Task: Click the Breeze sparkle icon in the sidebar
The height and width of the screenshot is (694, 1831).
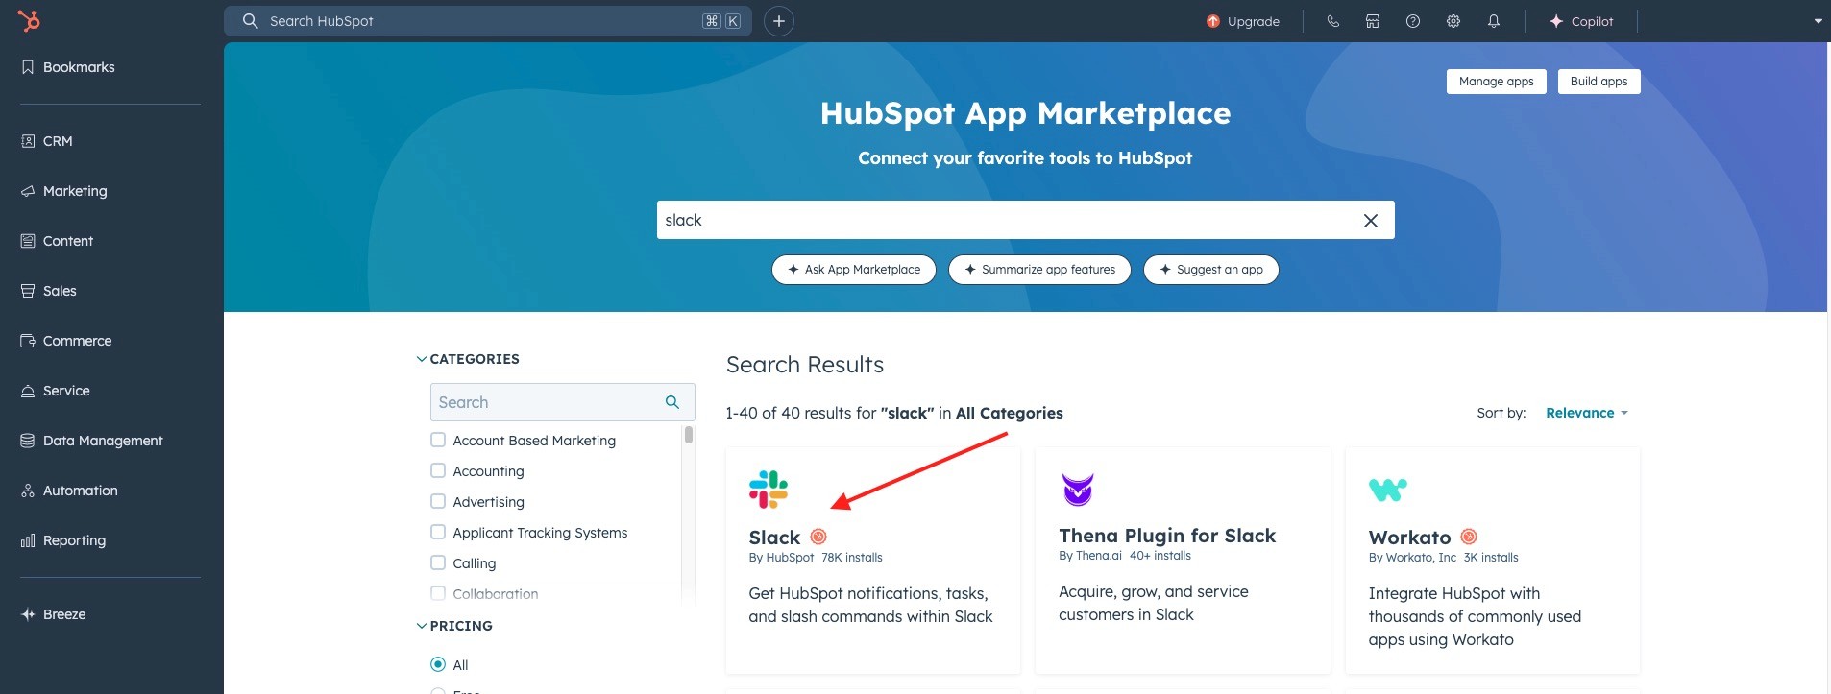Action: click(28, 614)
